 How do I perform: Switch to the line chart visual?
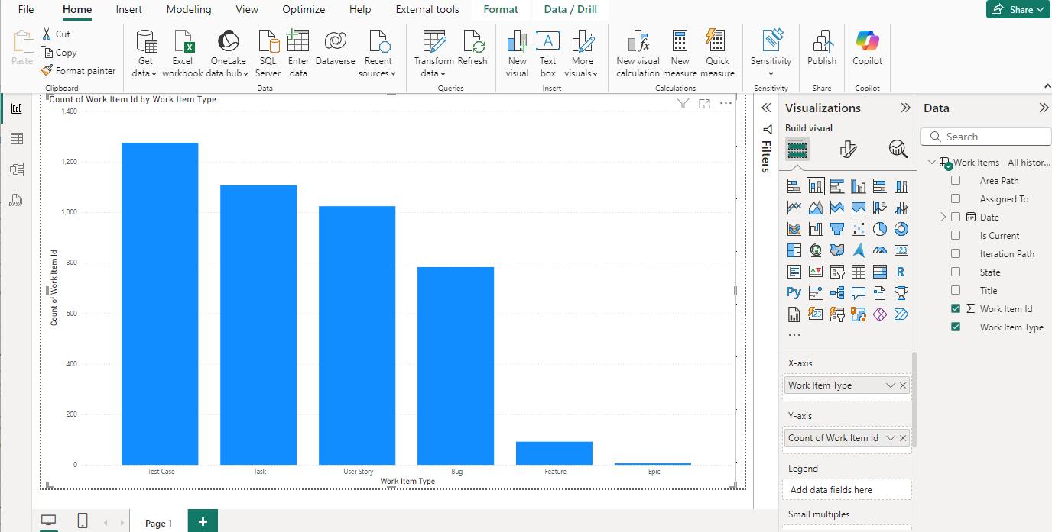pyautogui.click(x=793, y=207)
